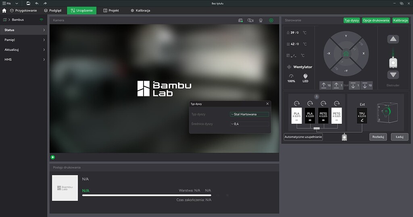Select the Bambus printer entry

coord(18,20)
